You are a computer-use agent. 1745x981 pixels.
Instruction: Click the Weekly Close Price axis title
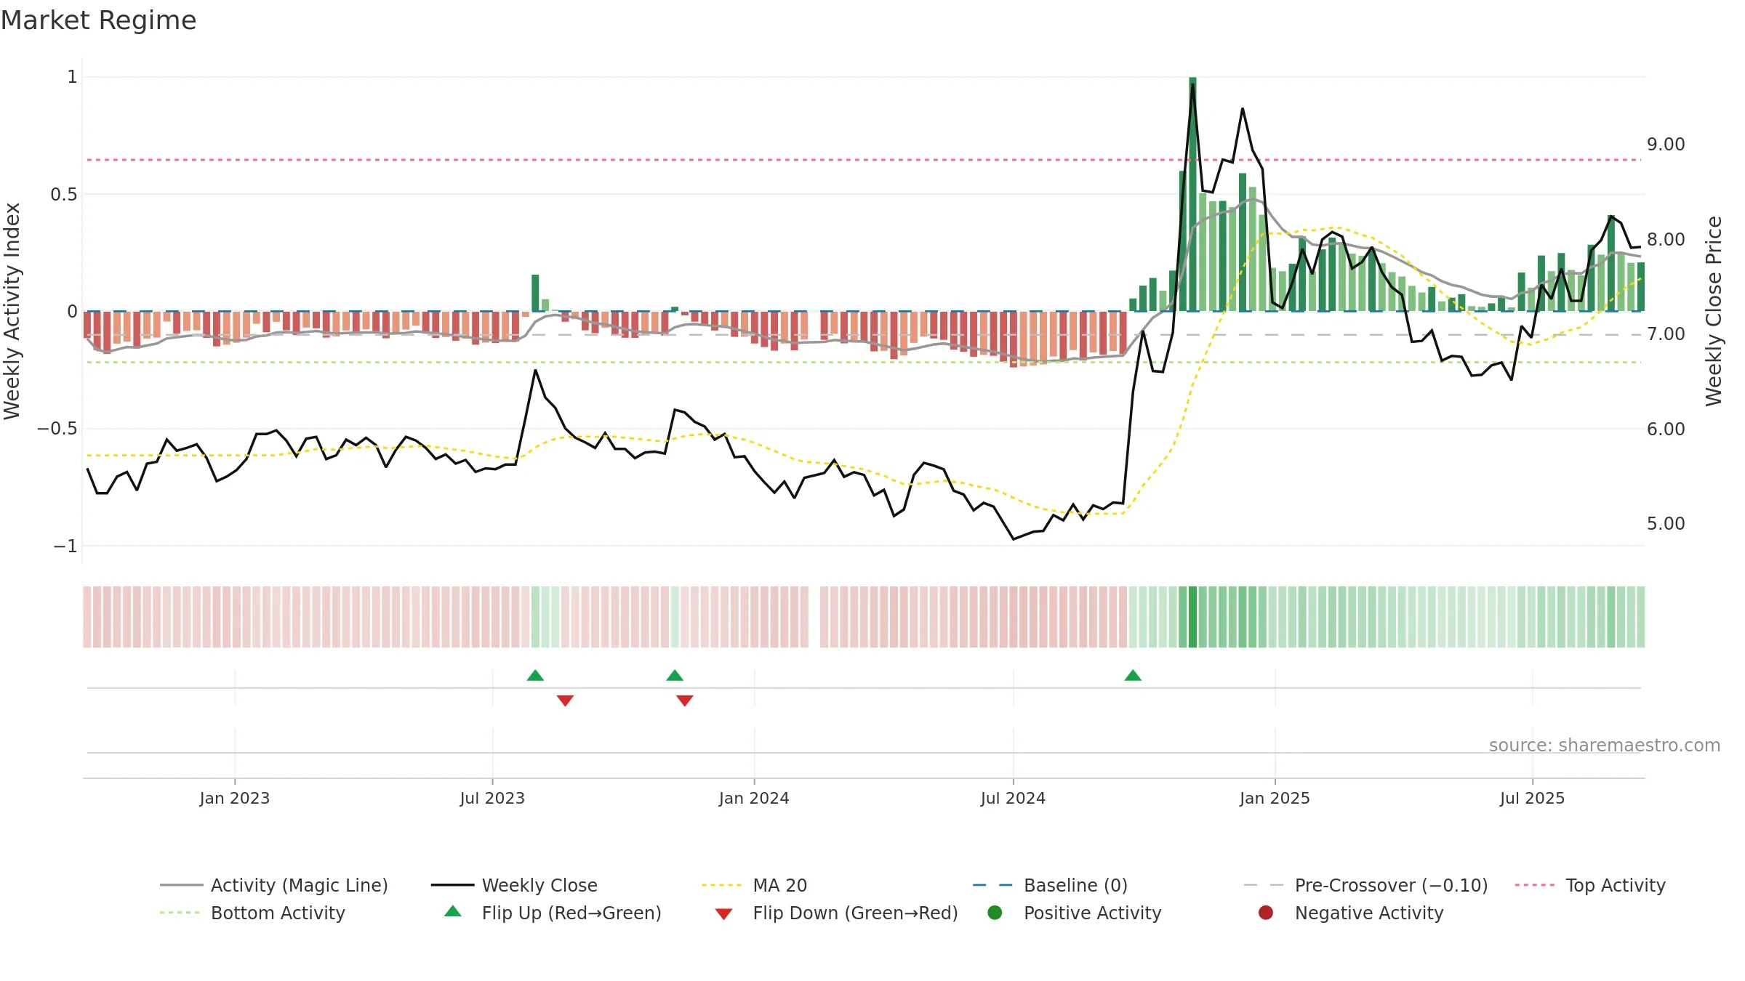point(1714,311)
